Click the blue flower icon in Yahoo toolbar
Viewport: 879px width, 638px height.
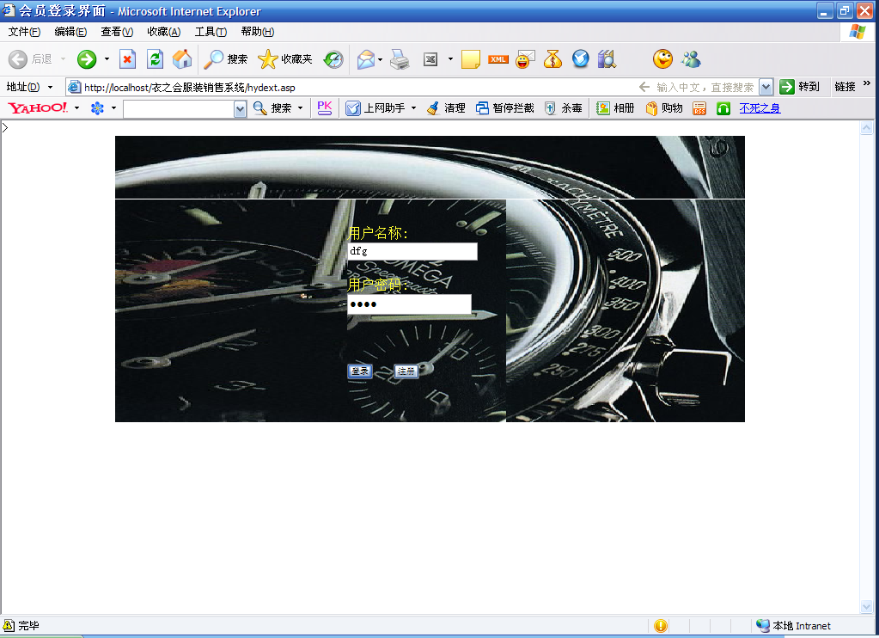tap(98, 107)
